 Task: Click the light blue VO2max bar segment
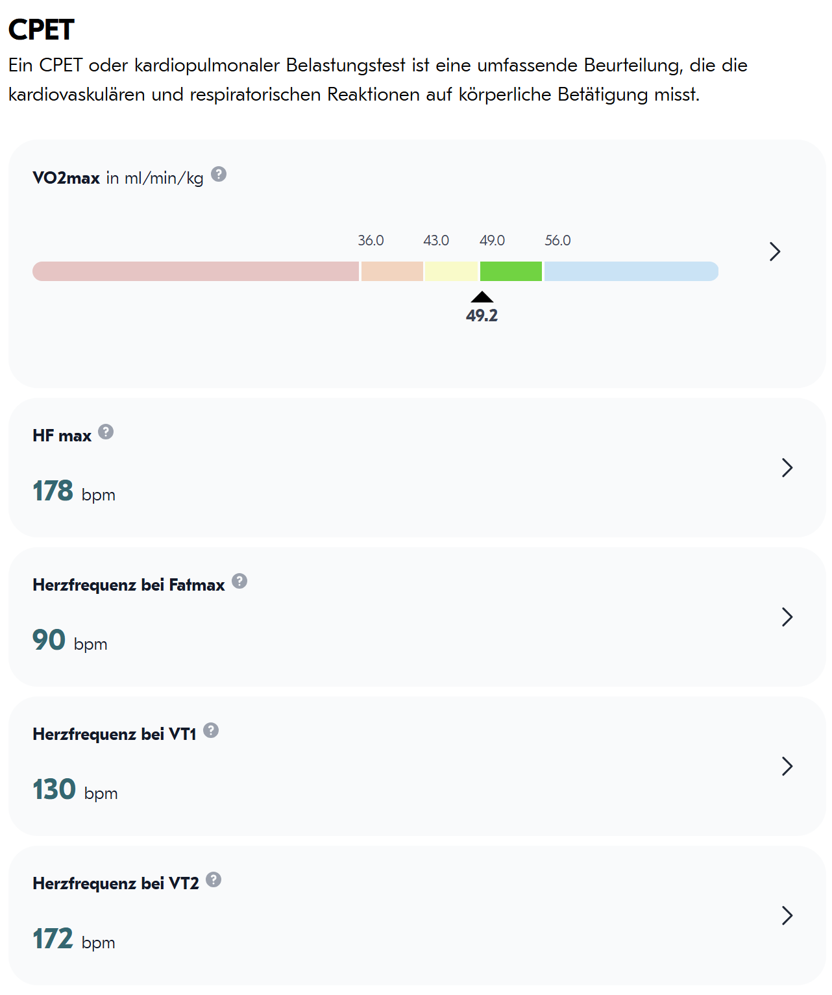point(631,271)
